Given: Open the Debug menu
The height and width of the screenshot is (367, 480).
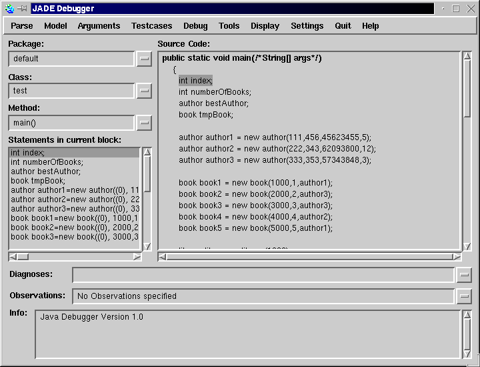Looking at the screenshot, I should (195, 26).
